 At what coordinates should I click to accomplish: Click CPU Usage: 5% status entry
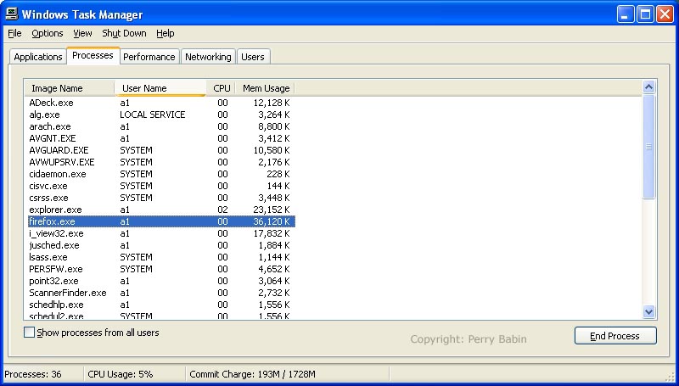[x=120, y=374]
